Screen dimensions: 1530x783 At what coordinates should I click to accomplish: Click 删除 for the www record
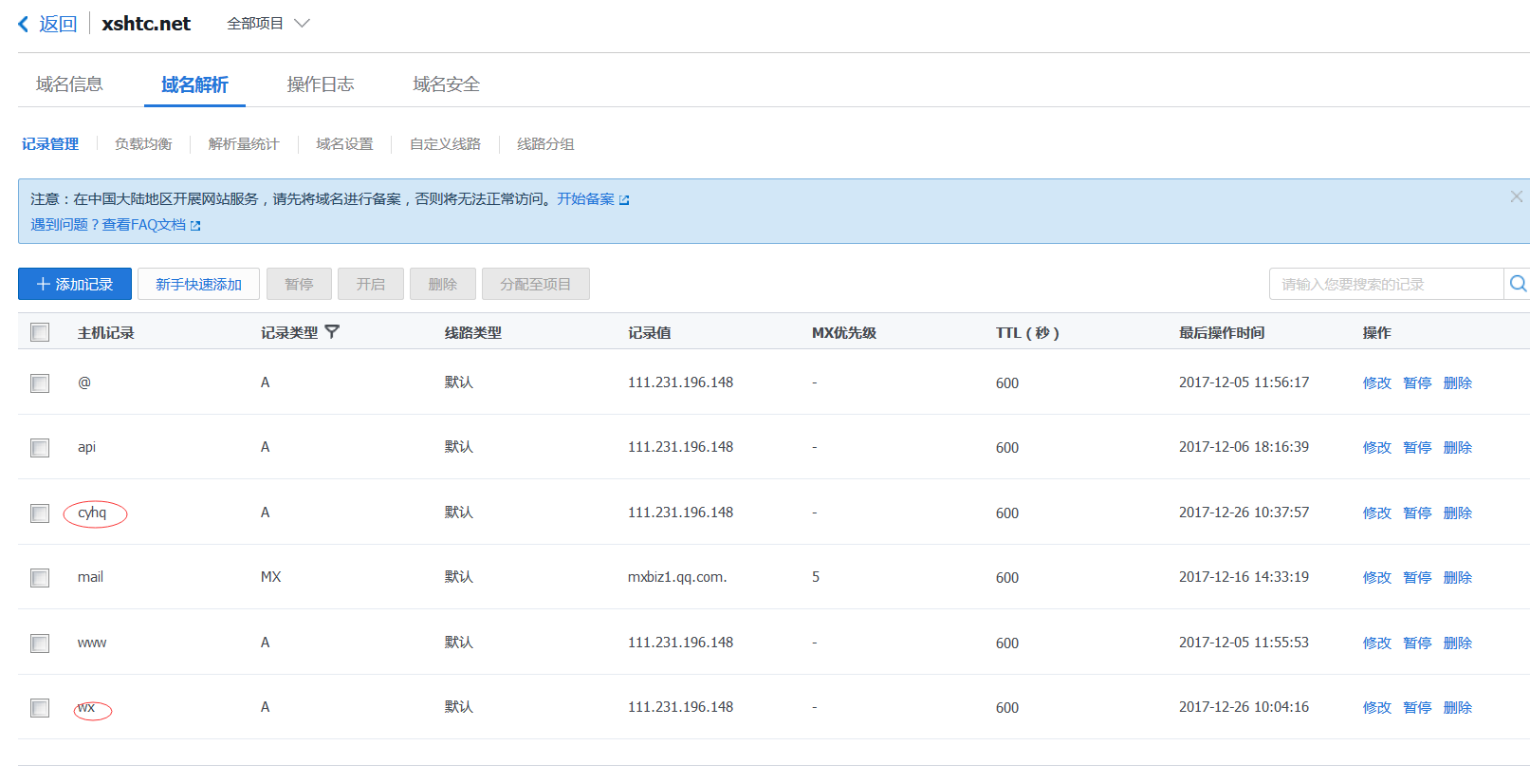coord(1457,643)
